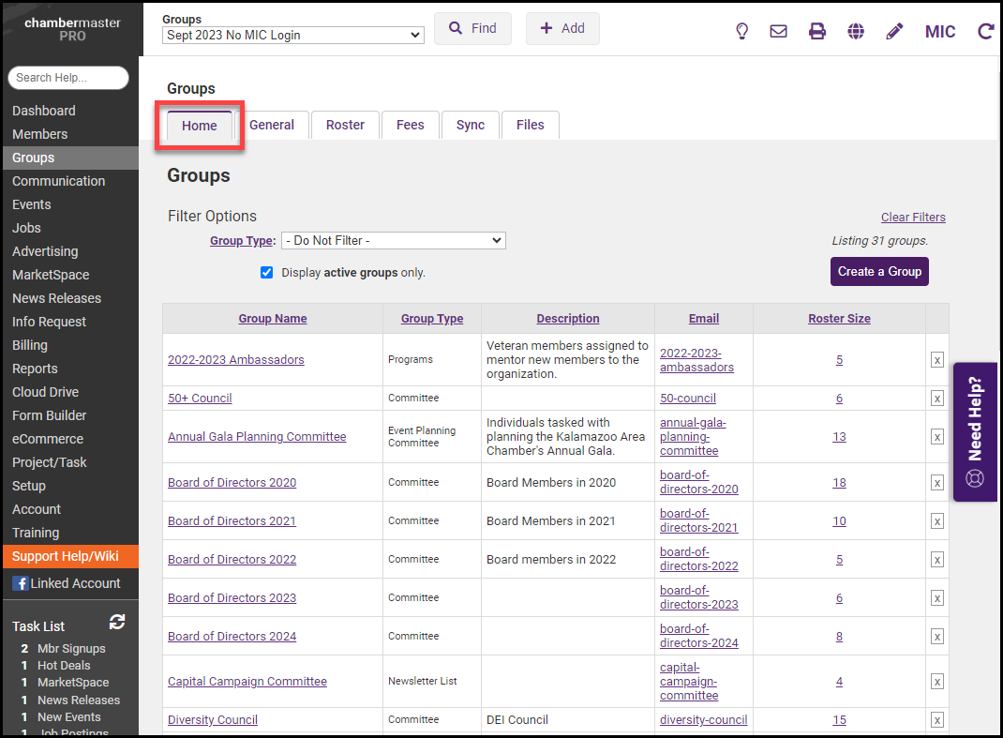Refresh the Task List with sync icon
Screen dimensions: 1003x738
coord(117,623)
